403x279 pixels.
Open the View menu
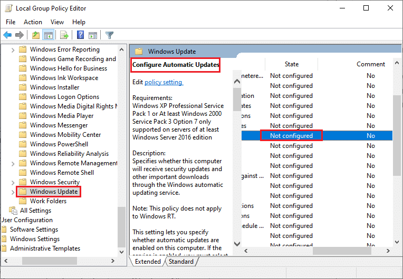(57, 22)
